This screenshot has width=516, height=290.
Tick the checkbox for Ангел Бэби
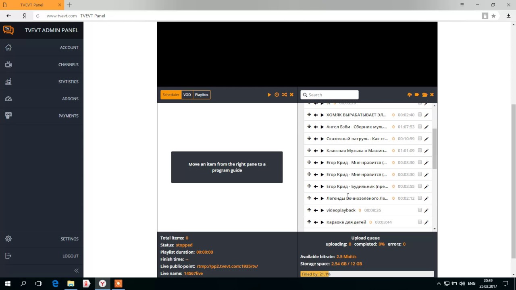(x=420, y=126)
